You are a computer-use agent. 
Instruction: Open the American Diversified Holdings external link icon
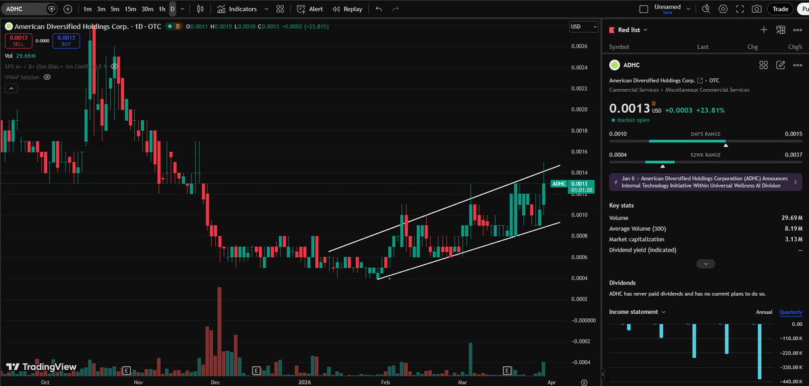(x=700, y=80)
